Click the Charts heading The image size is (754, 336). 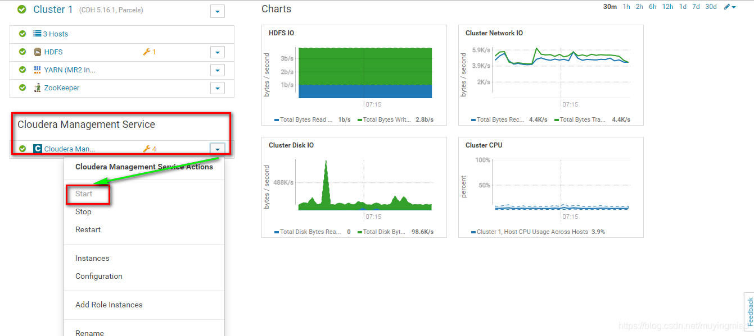tap(276, 9)
